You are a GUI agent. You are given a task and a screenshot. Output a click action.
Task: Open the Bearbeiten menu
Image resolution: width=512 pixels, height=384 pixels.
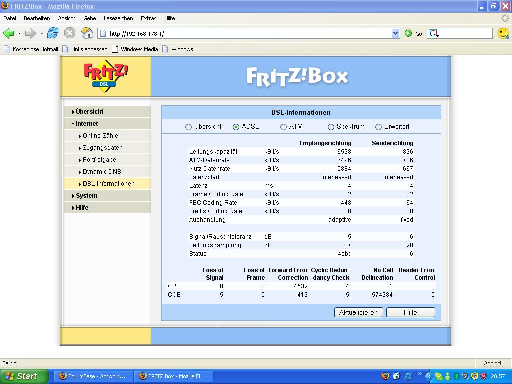(37, 18)
